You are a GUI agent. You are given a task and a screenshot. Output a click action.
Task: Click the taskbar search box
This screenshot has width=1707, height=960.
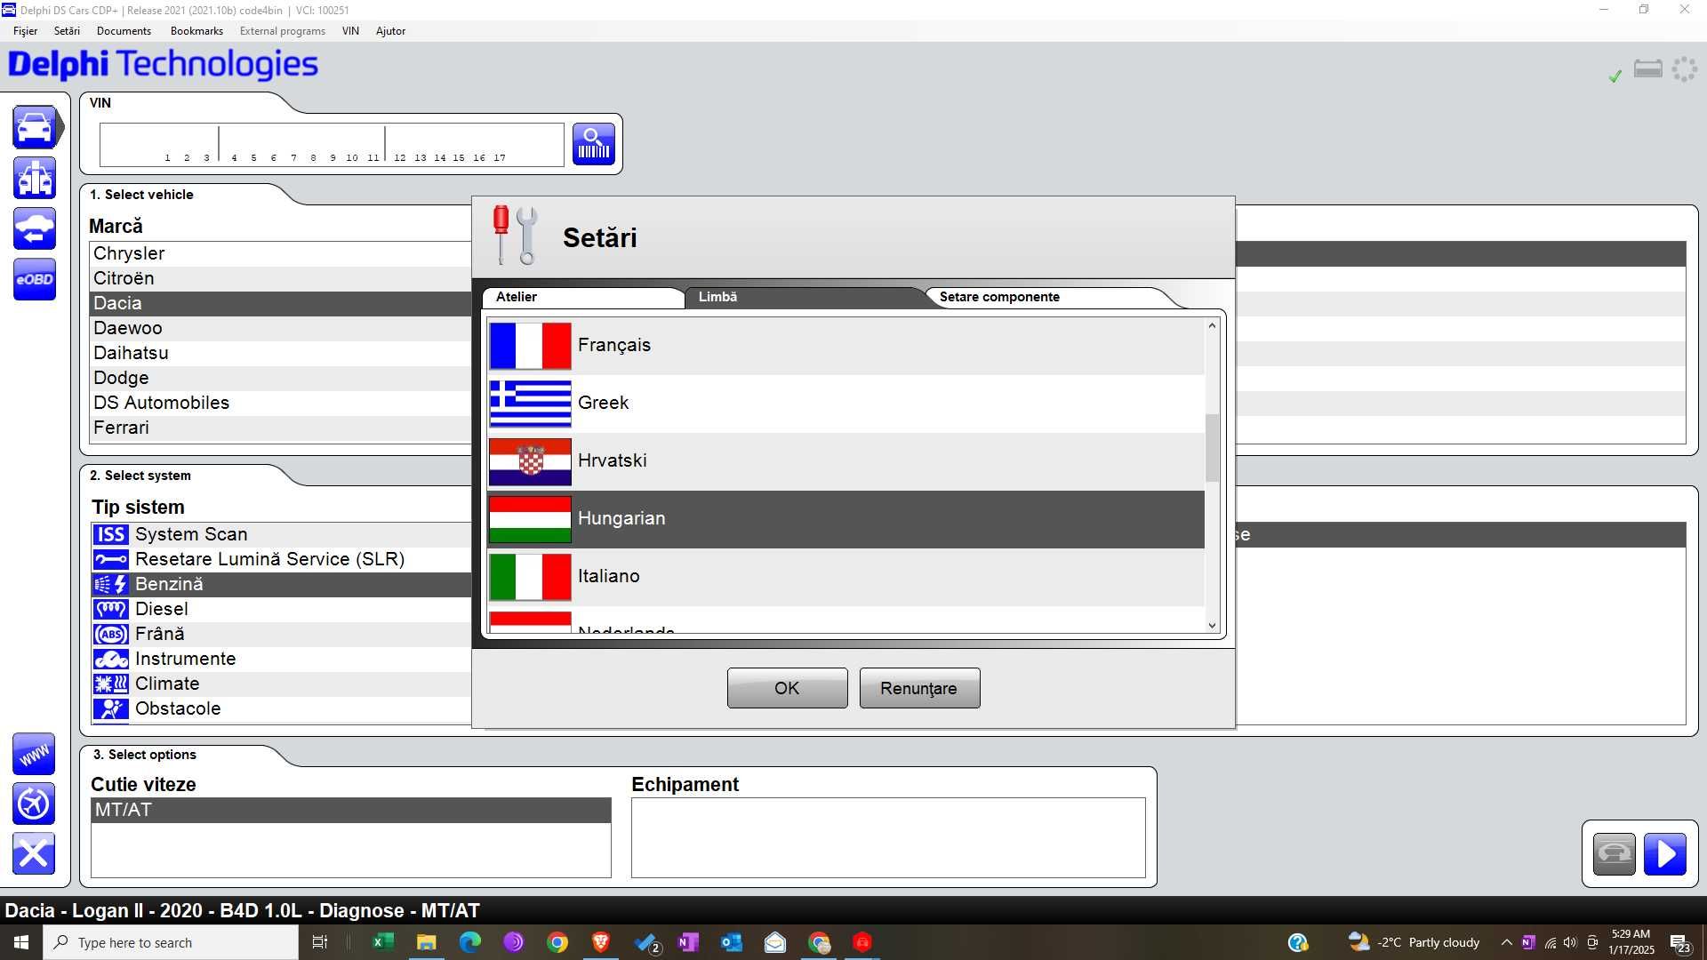pos(171,942)
